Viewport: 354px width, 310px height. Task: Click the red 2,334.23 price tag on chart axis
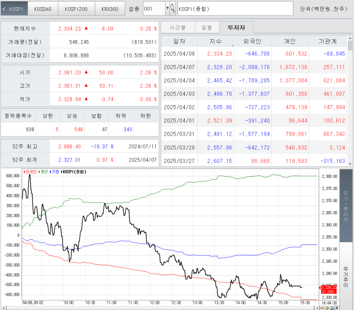(329, 289)
